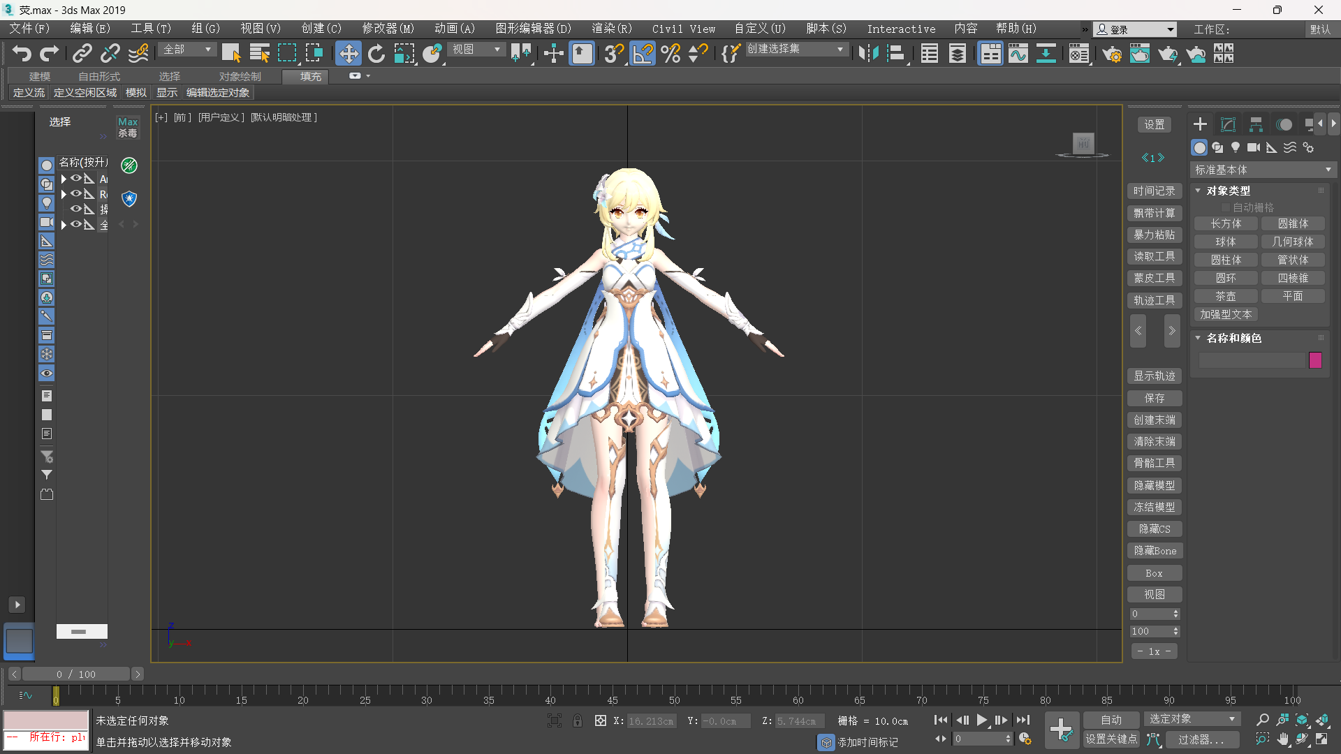Toggle Angle Snap button

tap(643, 54)
